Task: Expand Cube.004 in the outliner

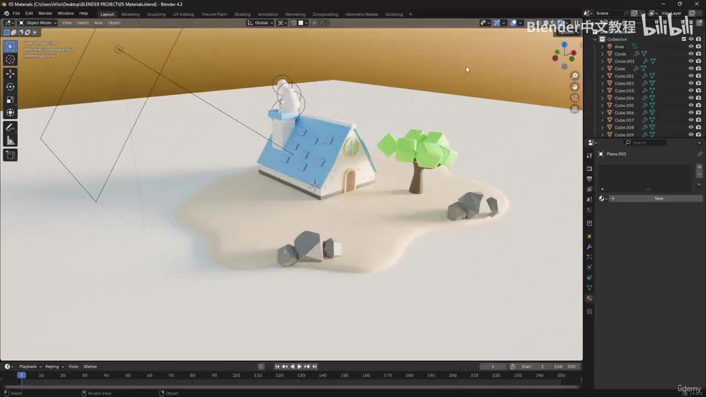Action: tap(602, 98)
